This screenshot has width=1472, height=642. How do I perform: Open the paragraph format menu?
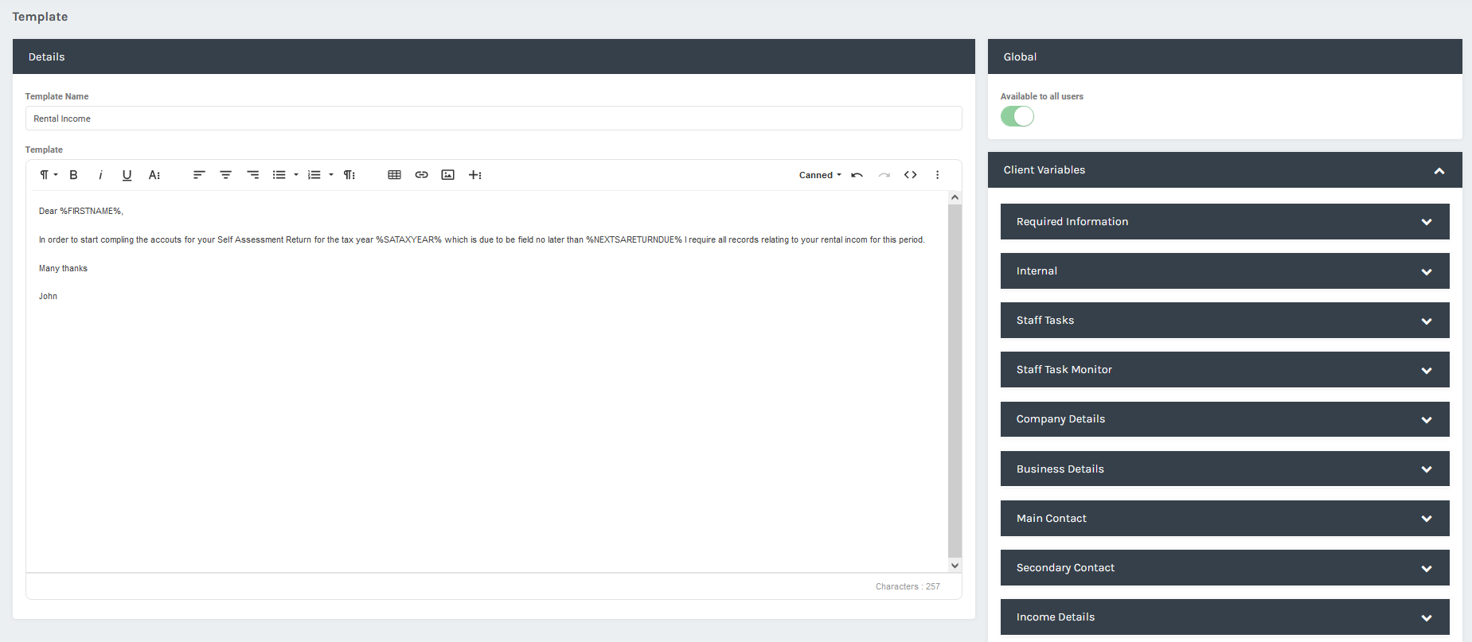click(49, 175)
